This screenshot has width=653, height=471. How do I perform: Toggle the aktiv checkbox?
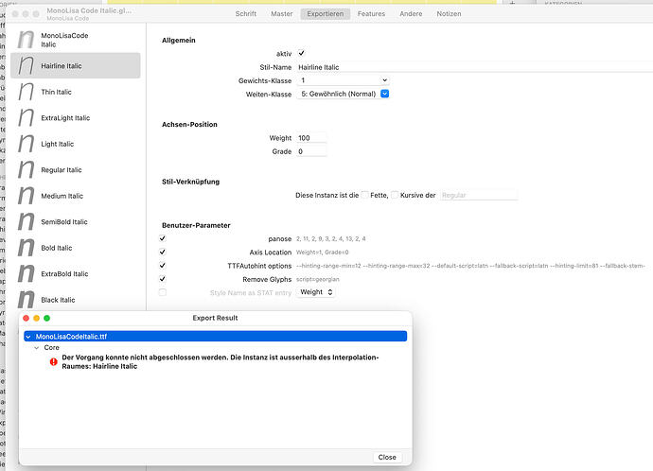click(x=302, y=53)
